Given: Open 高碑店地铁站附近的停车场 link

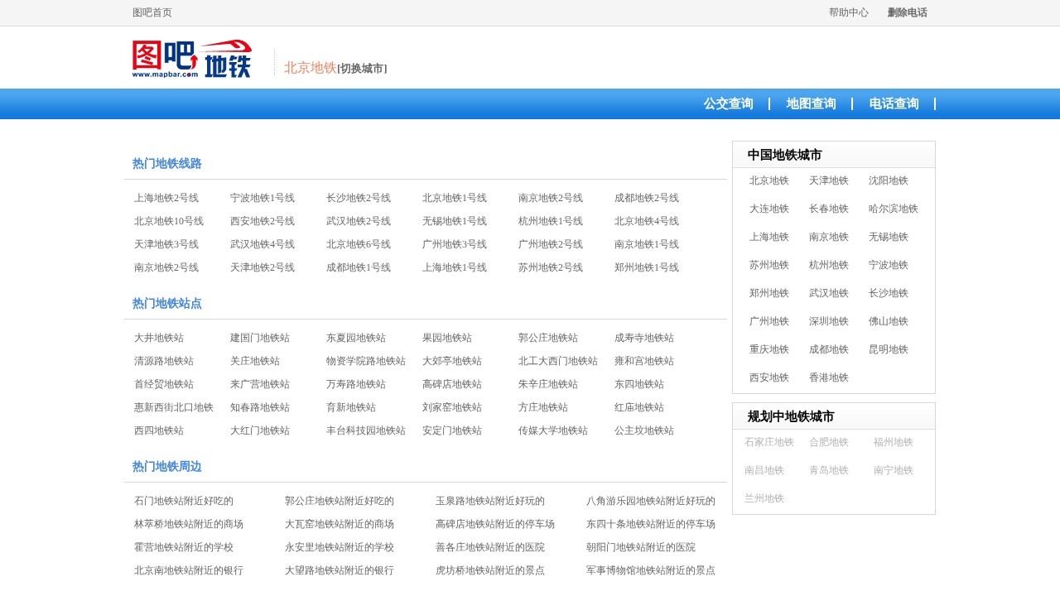Looking at the screenshot, I should (495, 524).
